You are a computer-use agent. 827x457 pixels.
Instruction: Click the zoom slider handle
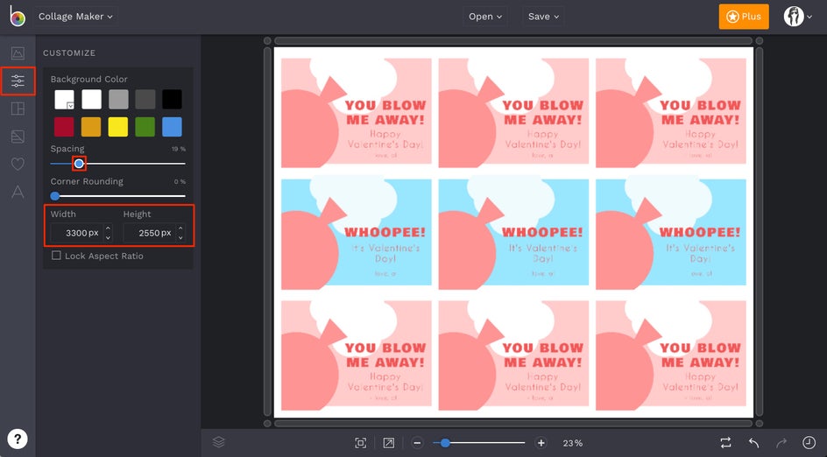tap(445, 443)
